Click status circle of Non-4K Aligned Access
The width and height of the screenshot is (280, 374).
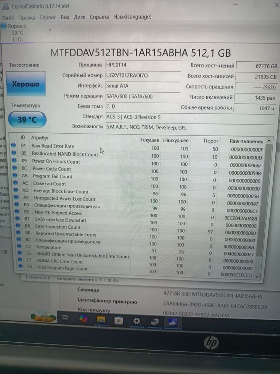coord(17,211)
